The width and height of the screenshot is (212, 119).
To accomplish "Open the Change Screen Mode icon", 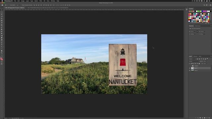I will pyautogui.click(x=2, y=64).
